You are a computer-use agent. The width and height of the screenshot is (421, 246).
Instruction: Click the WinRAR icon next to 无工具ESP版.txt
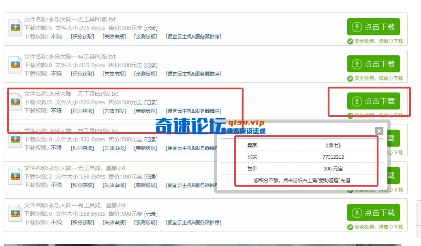pos(15,102)
